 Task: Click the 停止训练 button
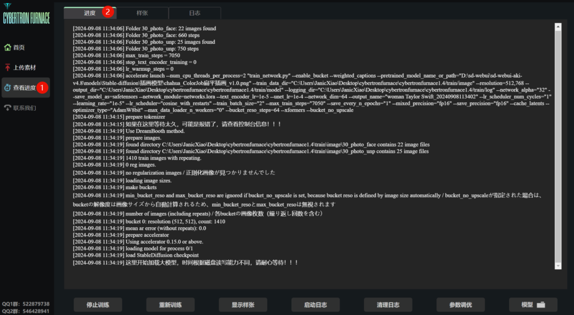point(98,305)
